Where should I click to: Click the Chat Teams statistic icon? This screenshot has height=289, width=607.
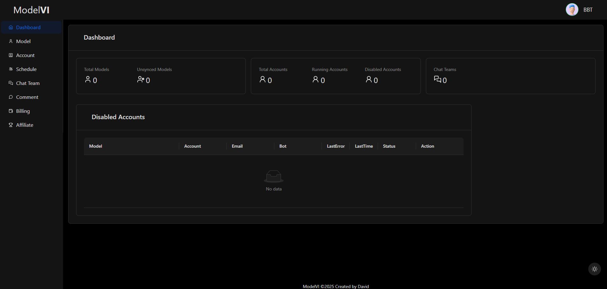(437, 79)
